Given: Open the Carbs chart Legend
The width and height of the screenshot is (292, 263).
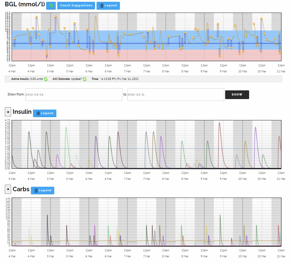Looking at the screenshot, I should point(43,190).
